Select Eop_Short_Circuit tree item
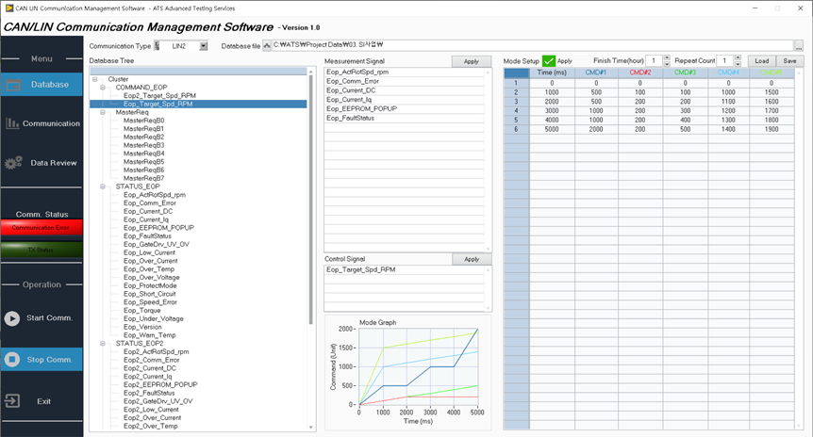 point(149,294)
